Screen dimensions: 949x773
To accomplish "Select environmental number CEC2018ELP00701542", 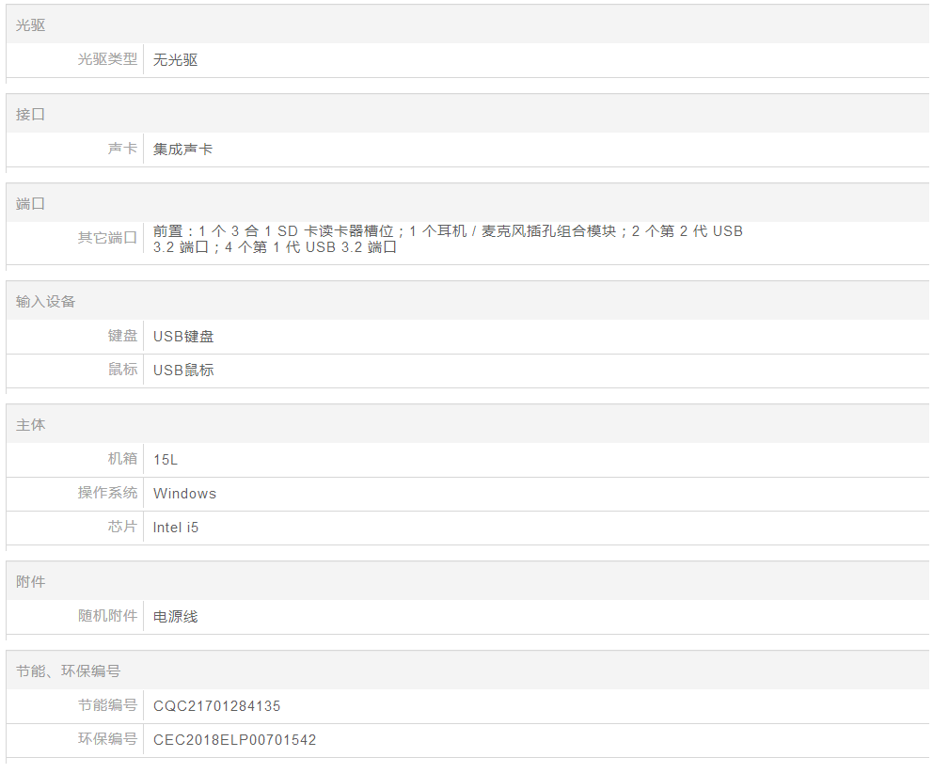I will tap(234, 740).
